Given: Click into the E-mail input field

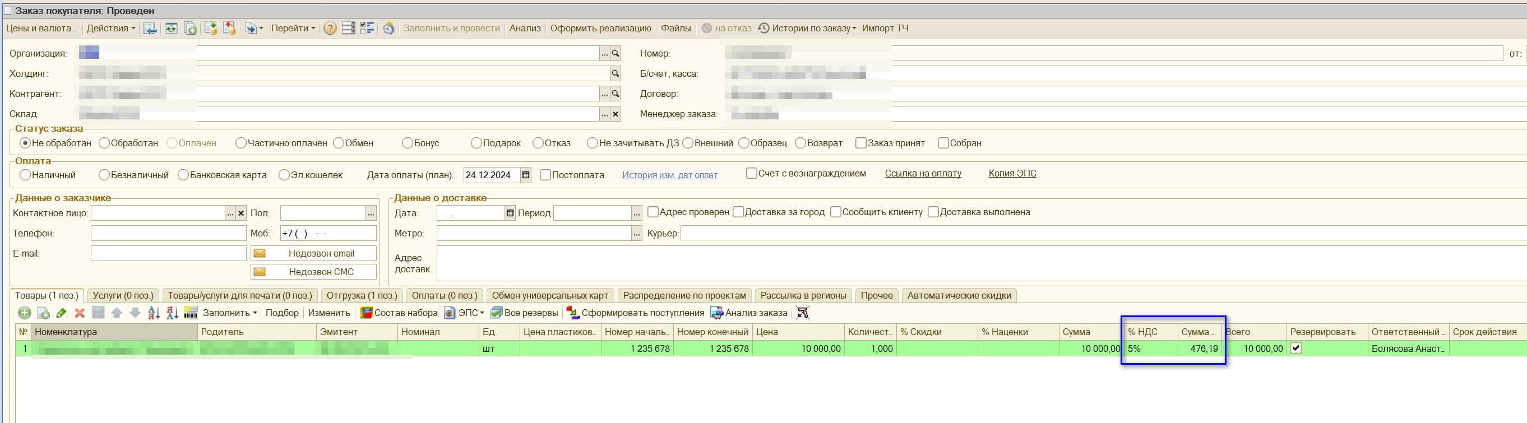Looking at the screenshot, I should click(x=168, y=254).
